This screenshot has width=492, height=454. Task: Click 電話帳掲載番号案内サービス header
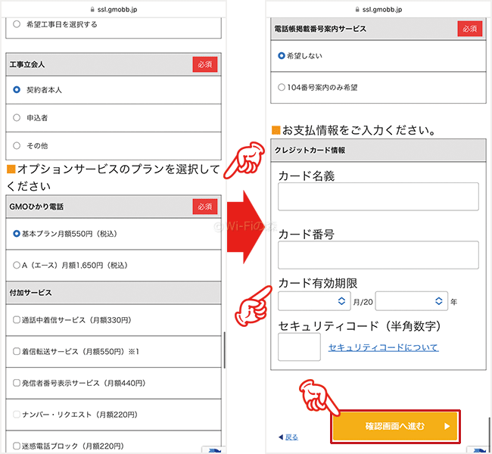coord(378,29)
